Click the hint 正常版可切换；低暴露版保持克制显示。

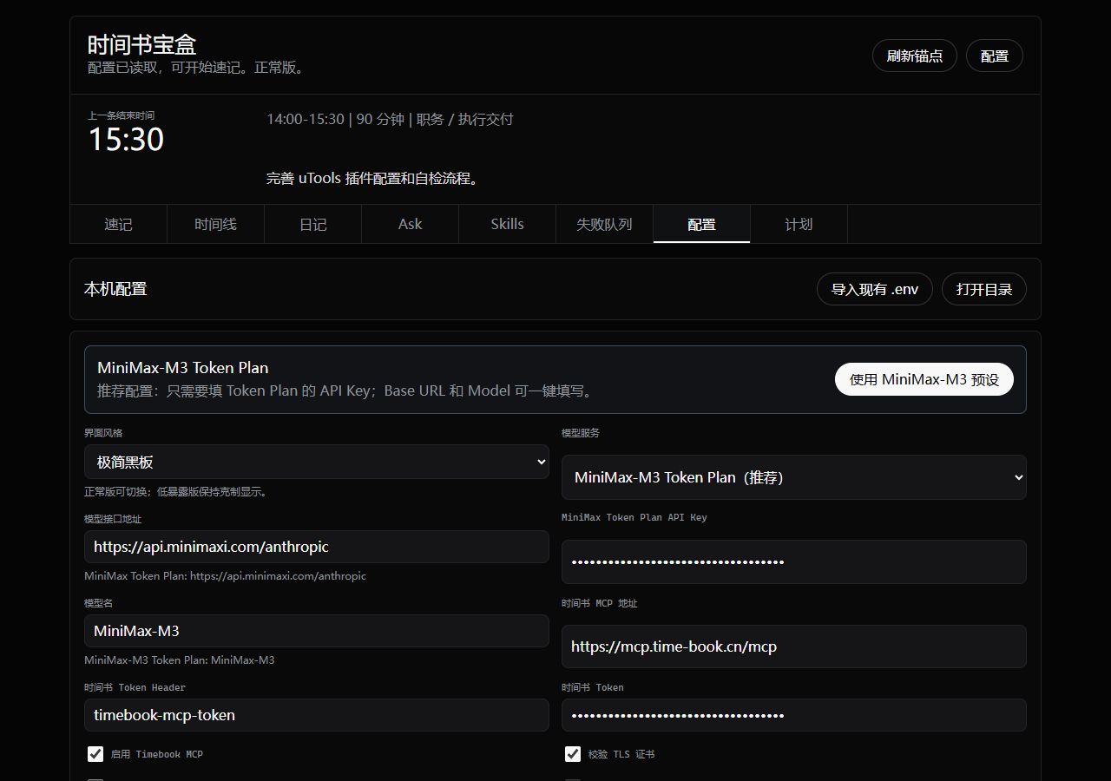[x=178, y=491]
